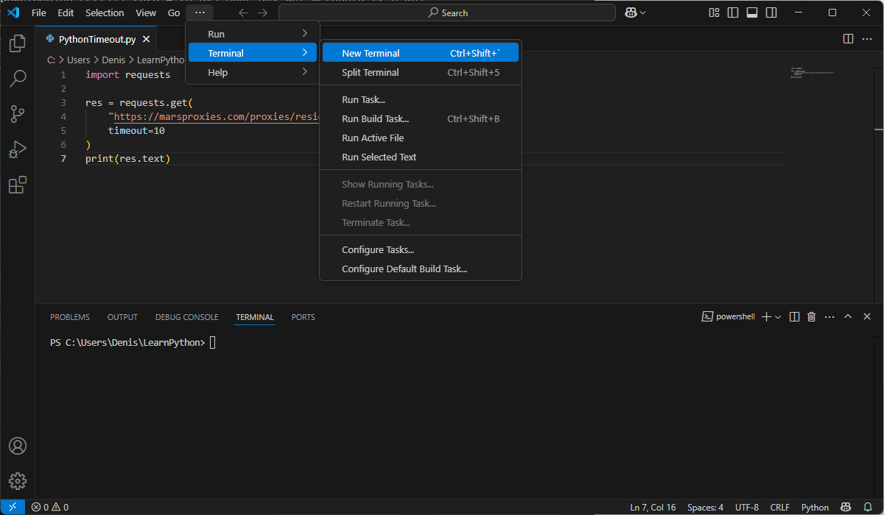Select the PythonTimeout.py editor tab

point(96,39)
